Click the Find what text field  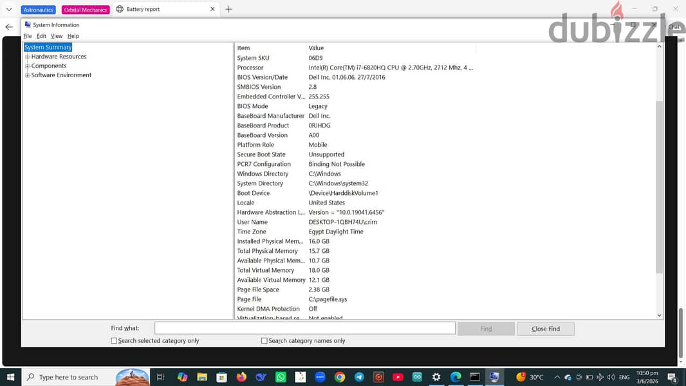point(304,328)
